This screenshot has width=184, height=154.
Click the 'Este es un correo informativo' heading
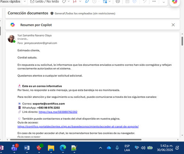[42, 86]
